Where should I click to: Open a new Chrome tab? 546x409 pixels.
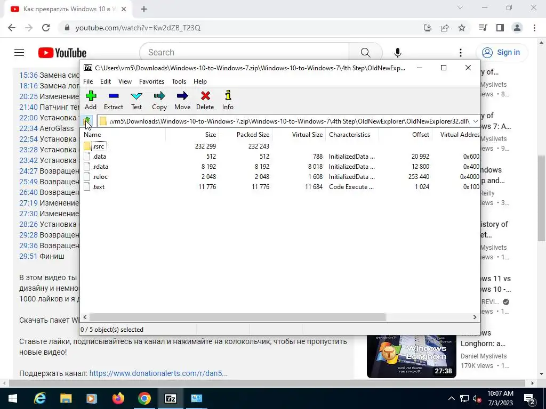[144, 9]
